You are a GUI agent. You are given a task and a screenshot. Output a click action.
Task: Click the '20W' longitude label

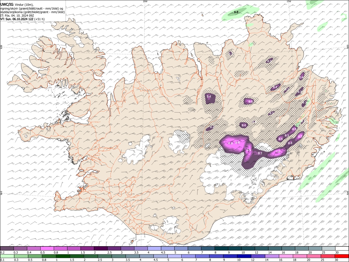pyautogui.click(x=145, y=1)
